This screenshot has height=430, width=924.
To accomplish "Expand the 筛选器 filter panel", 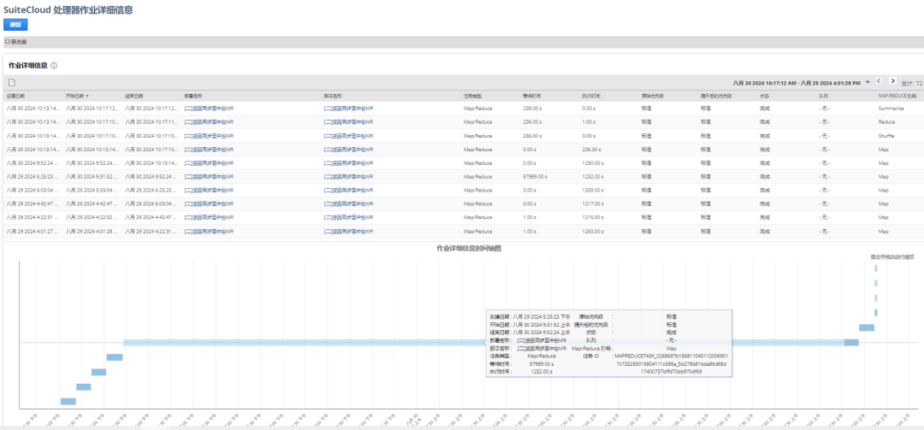I will (16, 42).
